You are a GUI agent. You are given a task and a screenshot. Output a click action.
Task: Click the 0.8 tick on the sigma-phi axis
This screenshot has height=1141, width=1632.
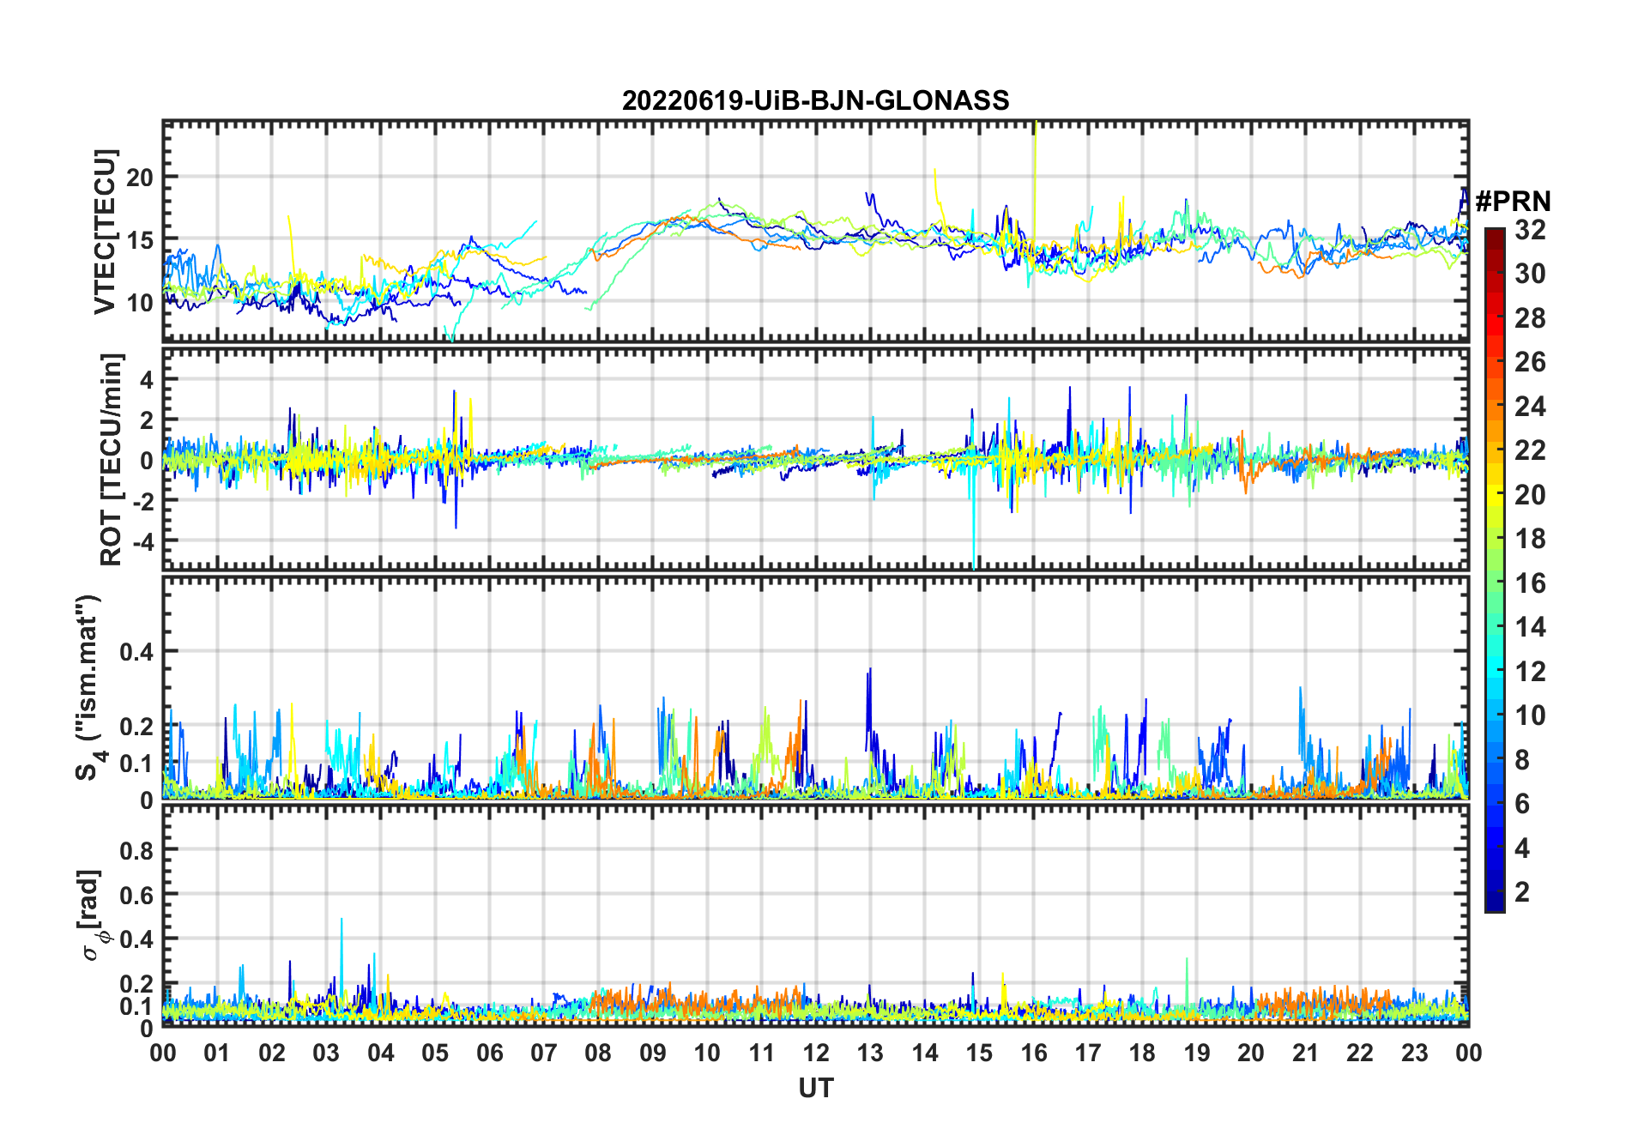click(136, 850)
